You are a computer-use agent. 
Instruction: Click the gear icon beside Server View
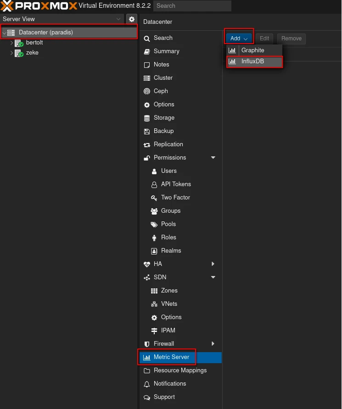click(132, 19)
